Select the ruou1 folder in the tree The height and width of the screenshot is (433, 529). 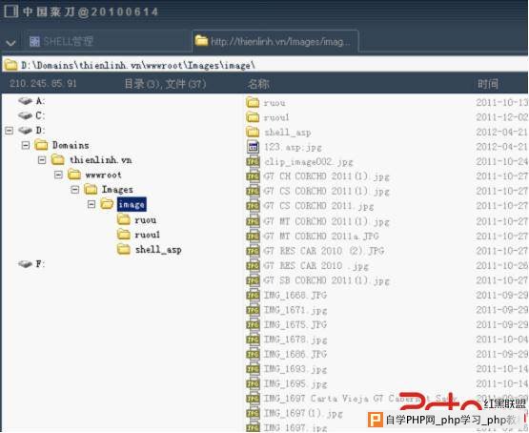[x=147, y=235]
